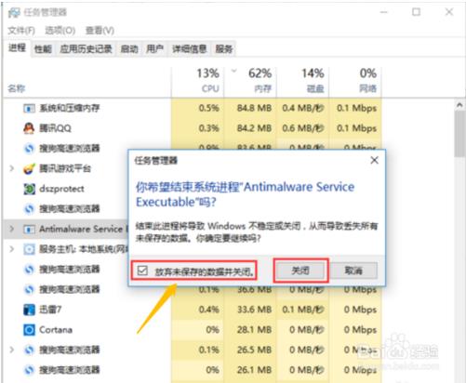Click the 0.4 MB/秒 disk cell
The height and width of the screenshot is (383, 466).
click(303, 108)
